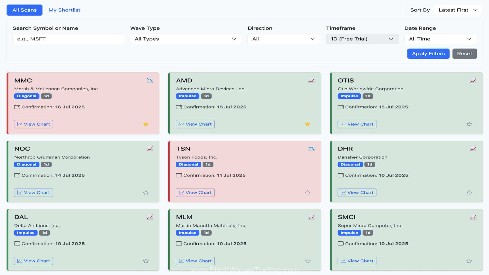
Task: Click the OTIS uptrend chart icon
Action: tap(473, 80)
